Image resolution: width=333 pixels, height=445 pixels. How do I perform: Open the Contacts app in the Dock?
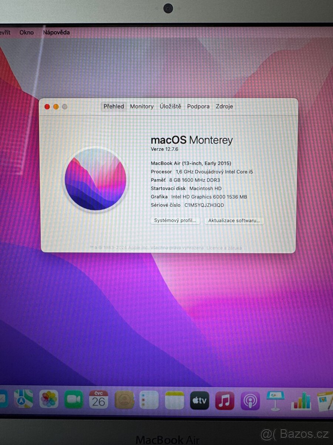click(x=124, y=400)
